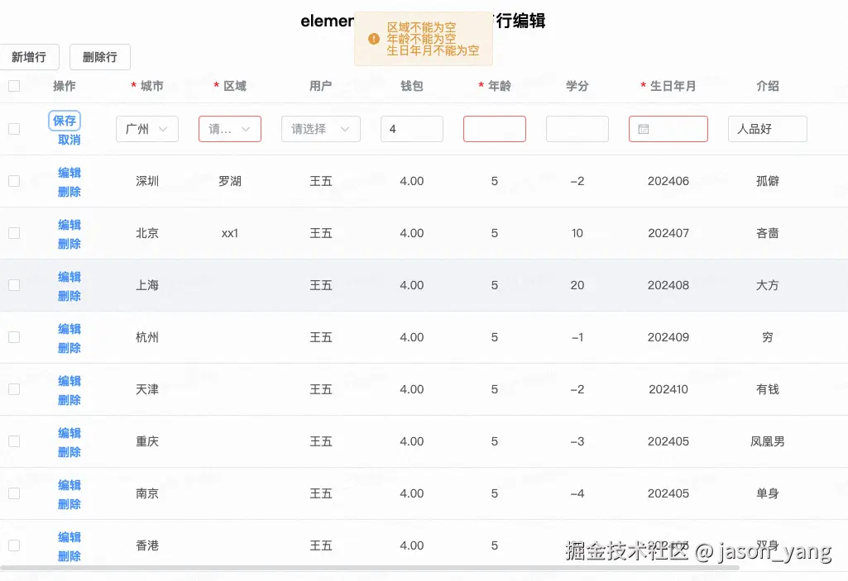Viewport: 848px width, 581px height.
Task: Click the 凤凰男 cell
Action: (x=768, y=441)
